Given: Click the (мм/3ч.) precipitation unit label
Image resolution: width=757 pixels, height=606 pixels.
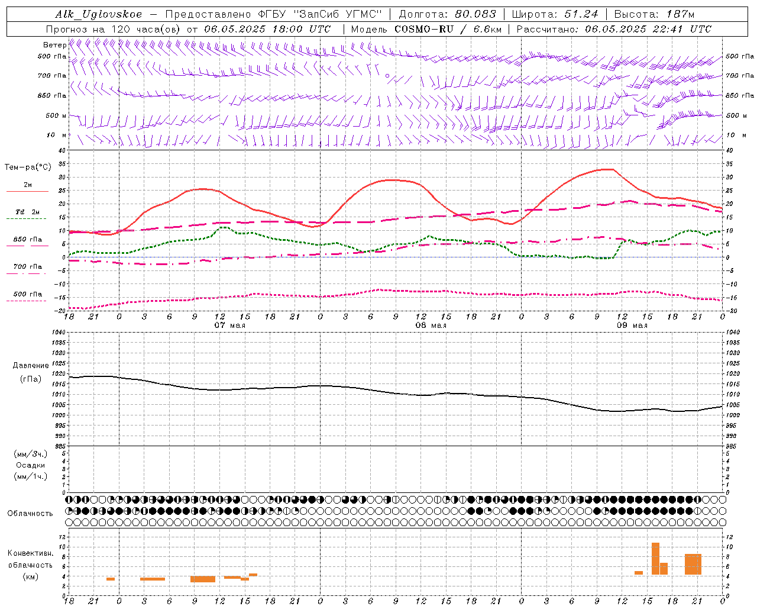Looking at the screenshot, I should (31, 454).
